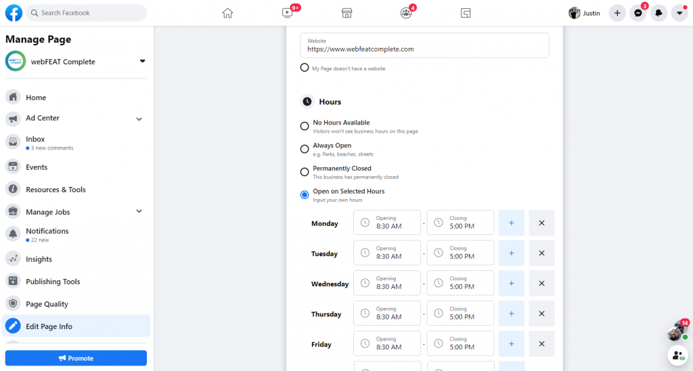Viewport: 693px width, 371px height.
Task: Open the Marketplace storefront icon
Action: [347, 13]
